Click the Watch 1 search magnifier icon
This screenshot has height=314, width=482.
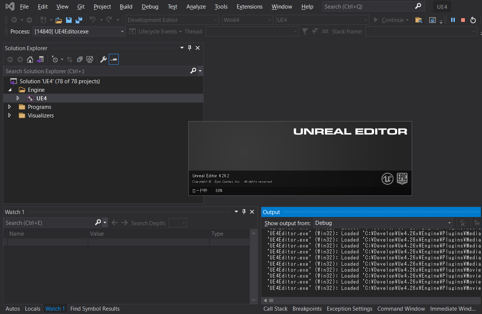pyautogui.click(x=98, y=222)
